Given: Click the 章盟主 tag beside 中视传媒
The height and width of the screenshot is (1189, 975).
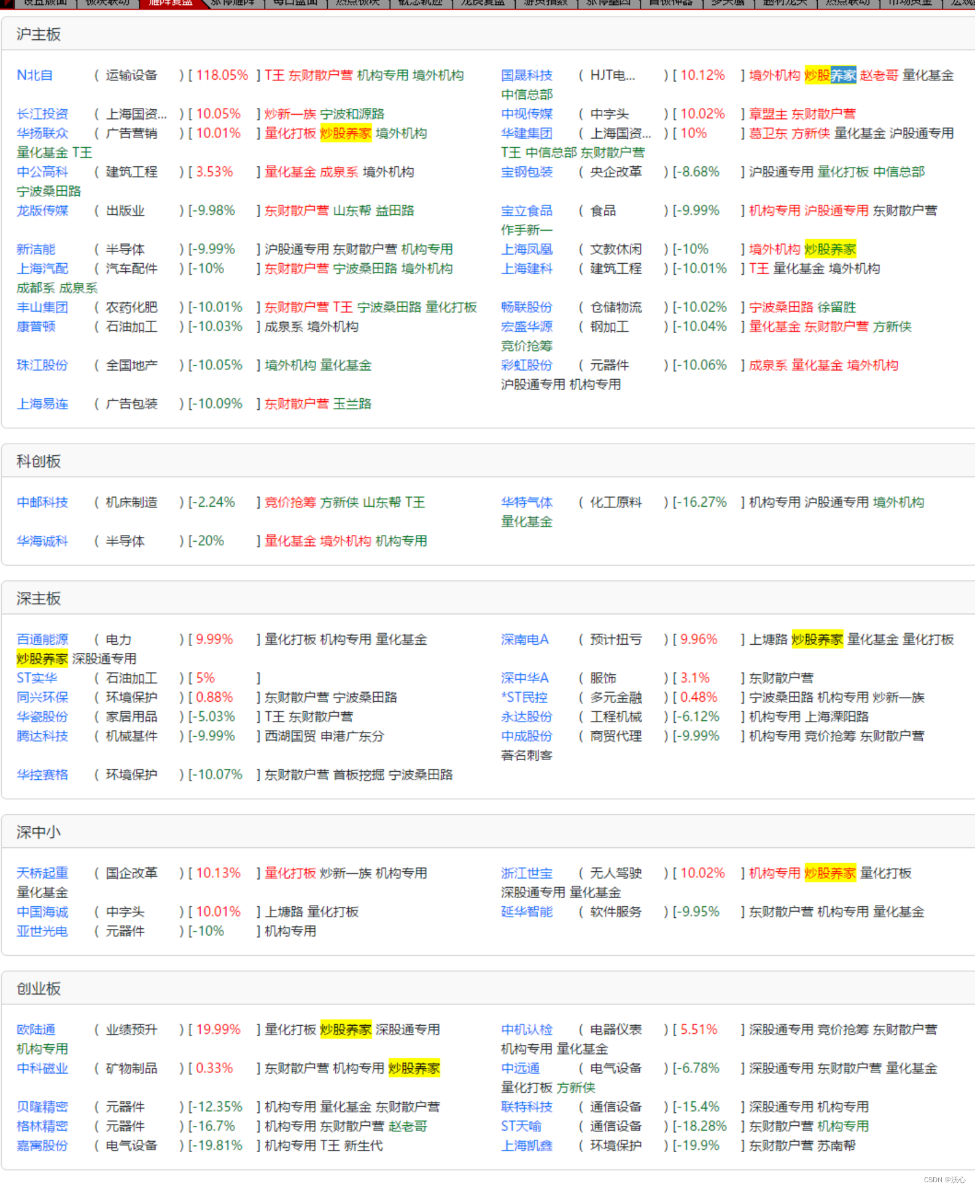Looking at the screenshot, I should pos(768,114).
